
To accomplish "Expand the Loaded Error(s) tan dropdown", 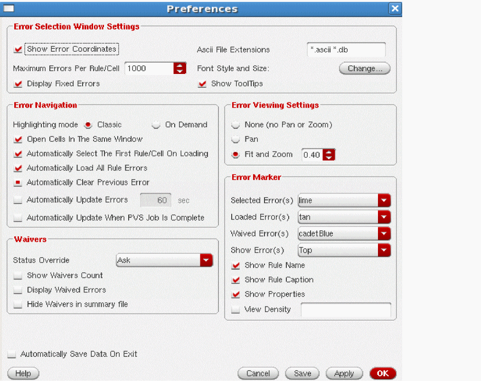I will [x=384, y=217].
